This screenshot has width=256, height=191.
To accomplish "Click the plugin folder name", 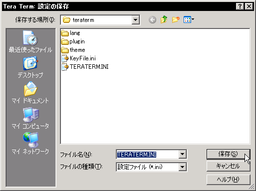I will click(77, 41).
